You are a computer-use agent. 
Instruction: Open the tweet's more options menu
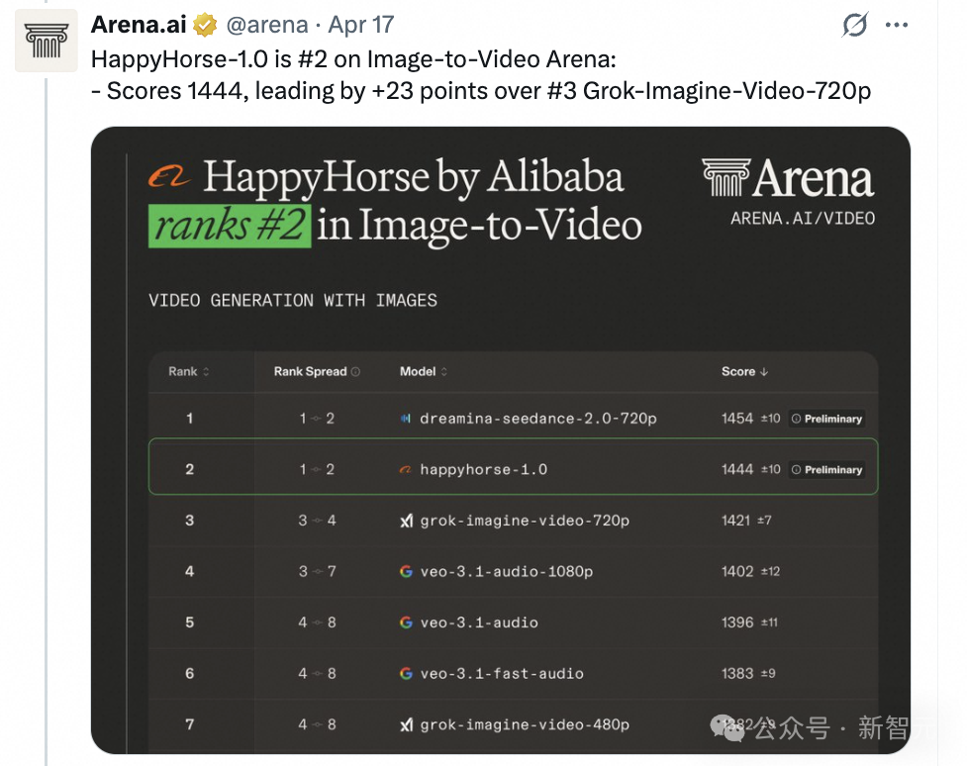coord(898,26)
